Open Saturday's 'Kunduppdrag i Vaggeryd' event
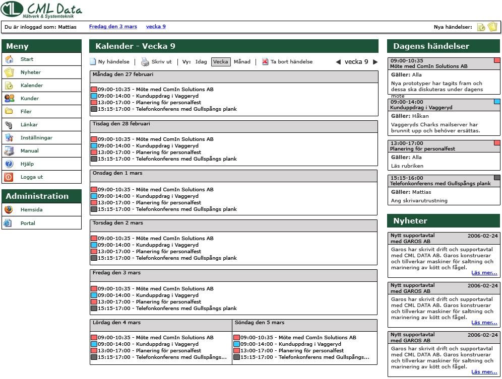The height and width of the screenshot is (379, 502). pyautogui.click(x=148, y=344)
